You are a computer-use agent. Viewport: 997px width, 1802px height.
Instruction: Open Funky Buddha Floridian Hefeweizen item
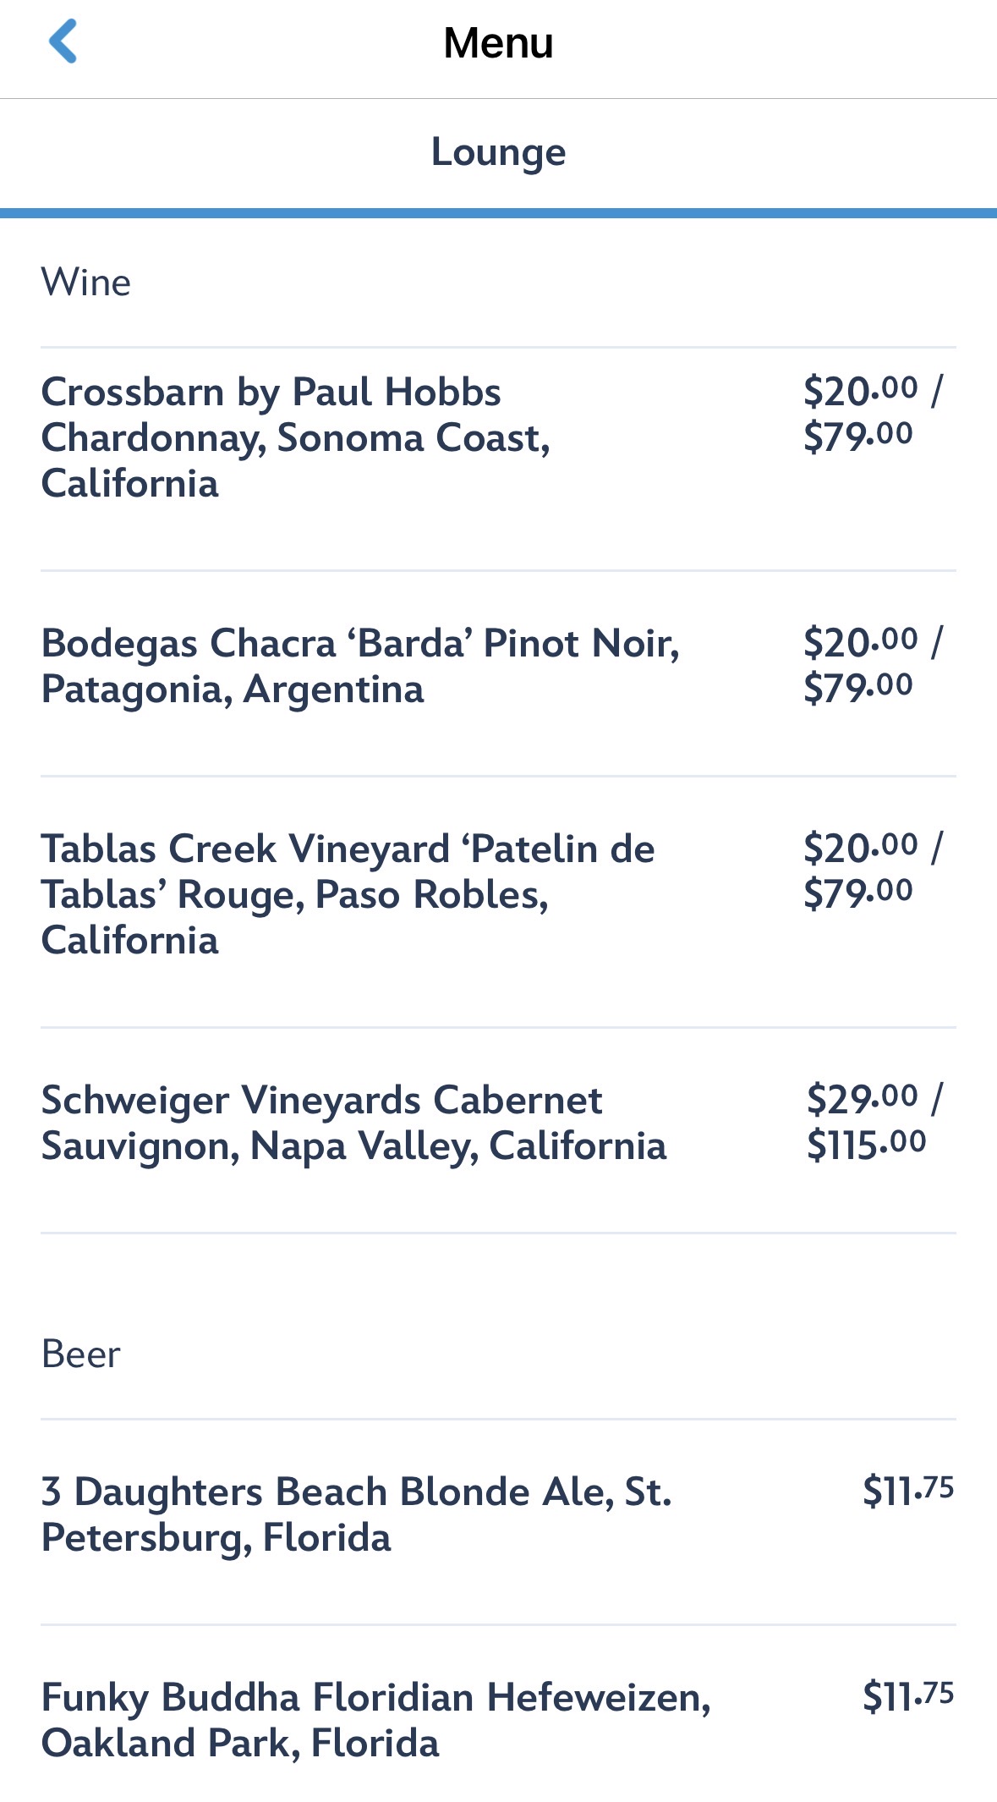375,1720
